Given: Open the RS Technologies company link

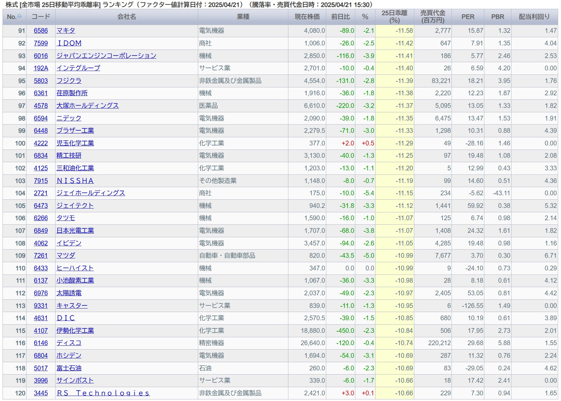Looking at the screenshot, I should click(103, 393).
